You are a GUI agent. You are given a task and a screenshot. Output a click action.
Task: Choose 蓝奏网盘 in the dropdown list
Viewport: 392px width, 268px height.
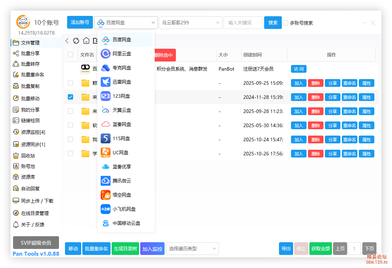(x=126, y=125)
